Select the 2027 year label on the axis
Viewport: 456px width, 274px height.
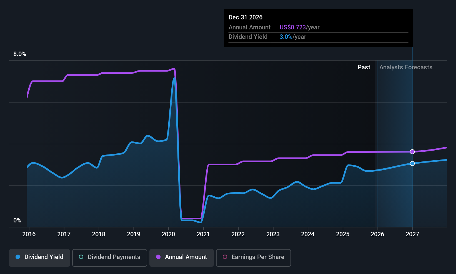point(412,234)
